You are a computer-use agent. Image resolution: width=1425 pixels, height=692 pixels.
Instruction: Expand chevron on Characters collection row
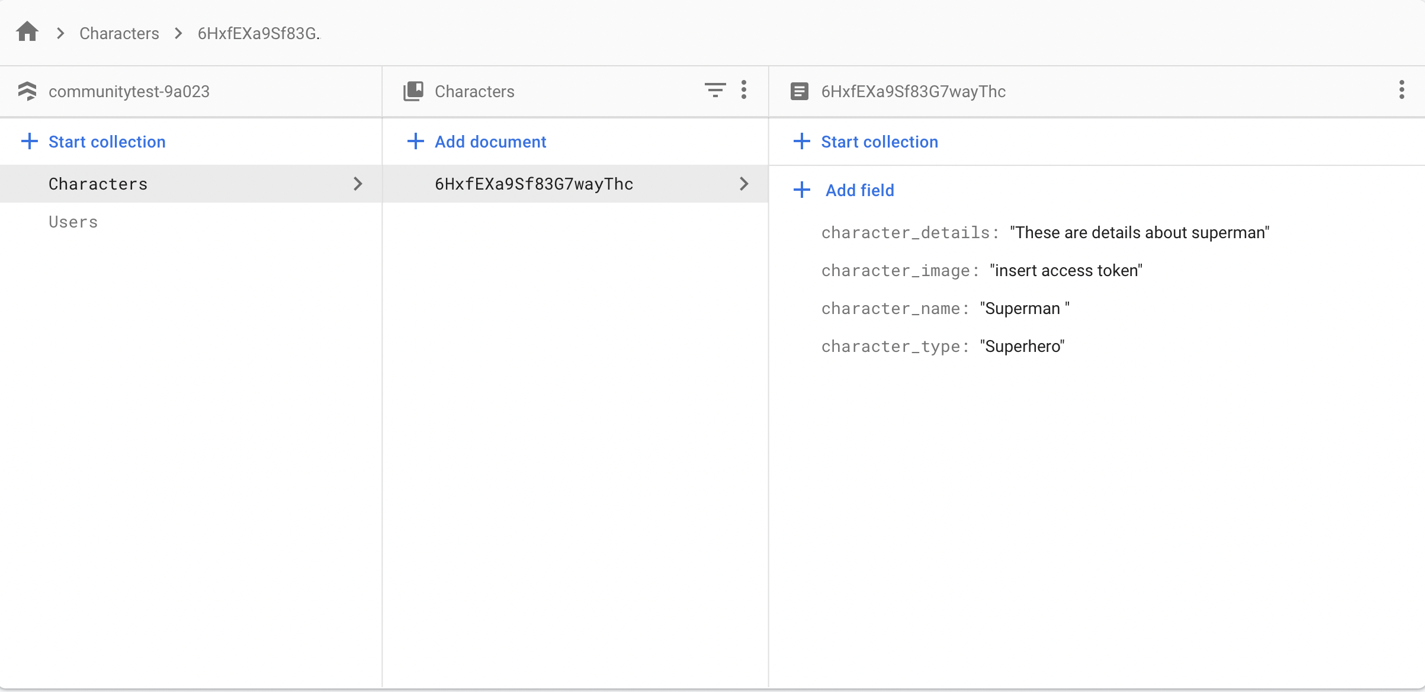coord(357,184)
